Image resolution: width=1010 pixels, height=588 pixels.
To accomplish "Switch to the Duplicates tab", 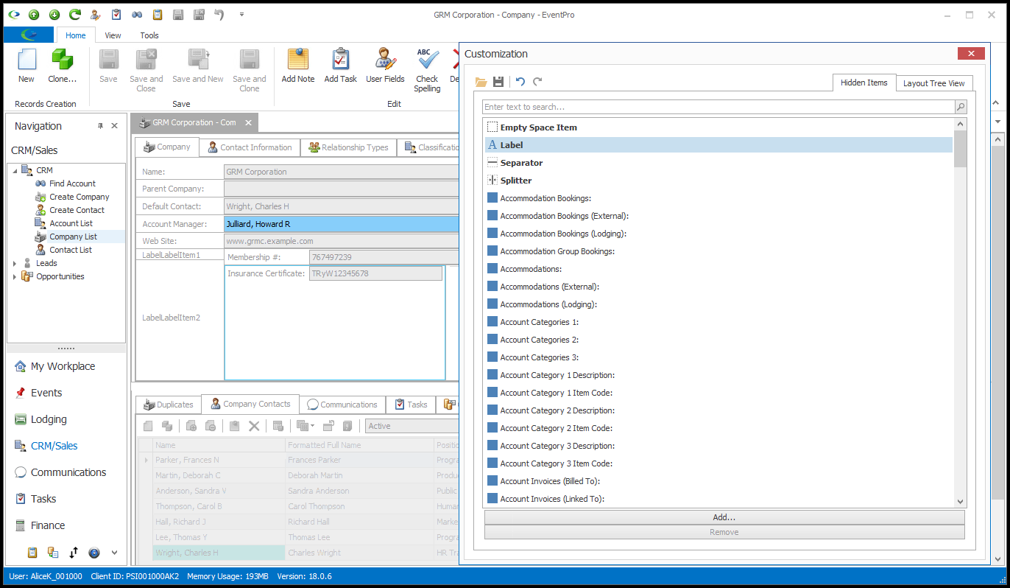I will [x=169, y=405].
